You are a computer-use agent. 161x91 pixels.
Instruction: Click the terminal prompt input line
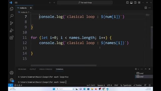point(42,82)
